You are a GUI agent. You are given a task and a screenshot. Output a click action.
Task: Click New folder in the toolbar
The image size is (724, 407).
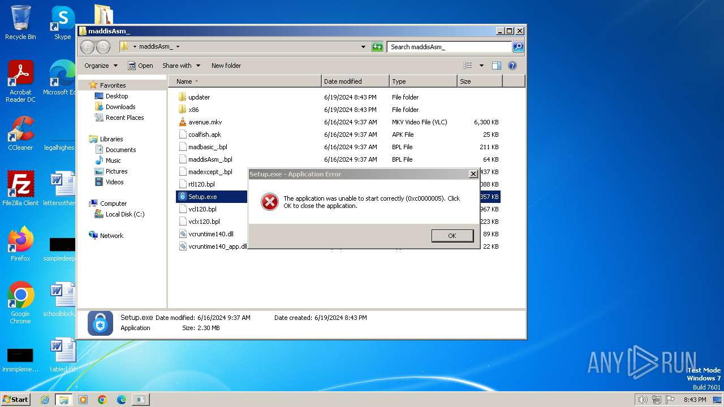pos(226,66)
